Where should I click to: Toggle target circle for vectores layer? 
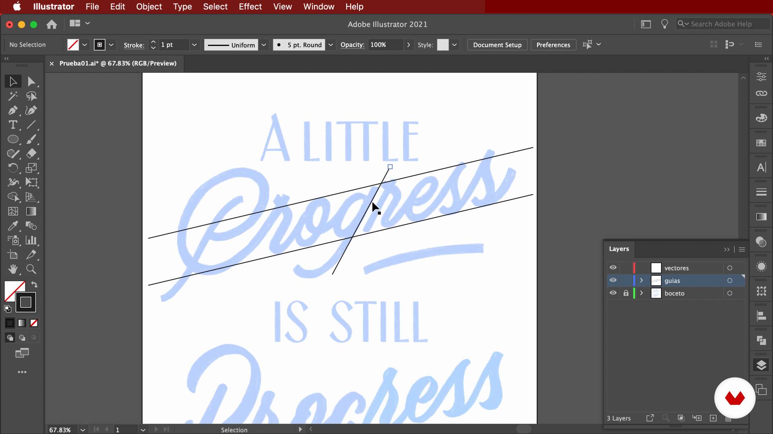(730, 268)
